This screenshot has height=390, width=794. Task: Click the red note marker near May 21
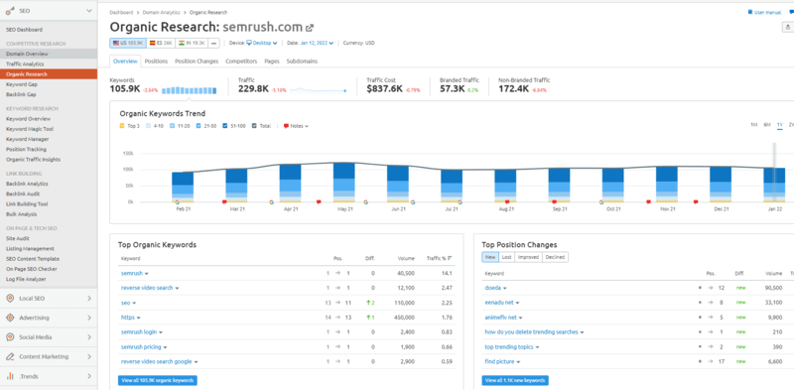coord(319,201)
